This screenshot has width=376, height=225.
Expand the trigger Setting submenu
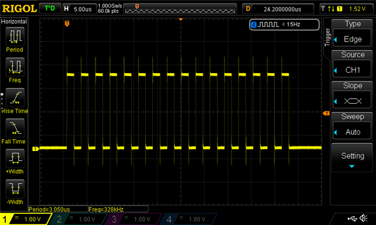[352, 158]
